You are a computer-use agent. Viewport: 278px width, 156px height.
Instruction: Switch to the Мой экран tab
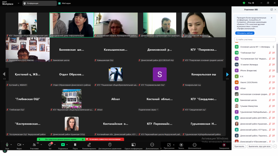(65, 3)
